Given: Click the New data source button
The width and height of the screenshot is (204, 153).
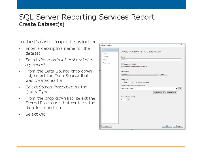Looking at the screenshot, I should click(163, 75).
